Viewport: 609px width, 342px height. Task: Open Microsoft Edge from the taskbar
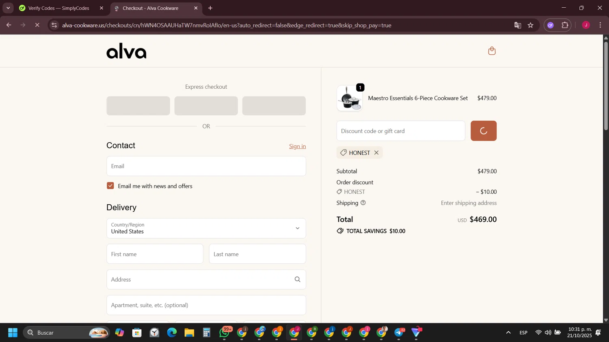click(x=172, y=333)
